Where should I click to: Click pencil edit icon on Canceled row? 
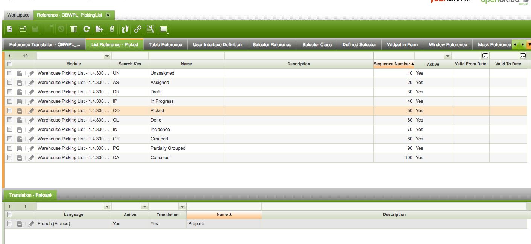coord(31,158)
